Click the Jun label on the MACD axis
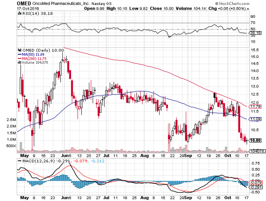Image resolution: width=266 pixels, height=201 pixels. pyautogui.click(x=64, y=197)
